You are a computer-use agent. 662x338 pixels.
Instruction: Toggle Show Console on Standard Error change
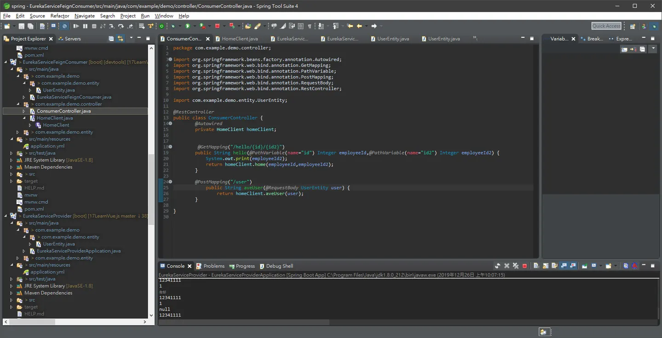click(x=573, y=266)
